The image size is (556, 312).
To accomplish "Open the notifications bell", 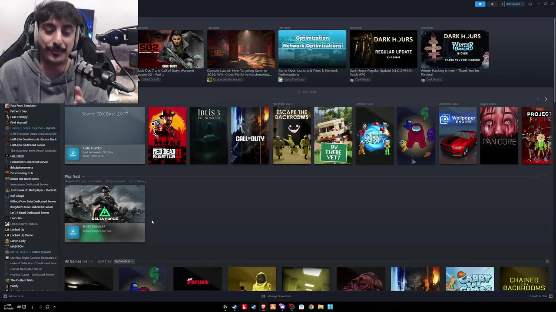I will coord(492,4).
